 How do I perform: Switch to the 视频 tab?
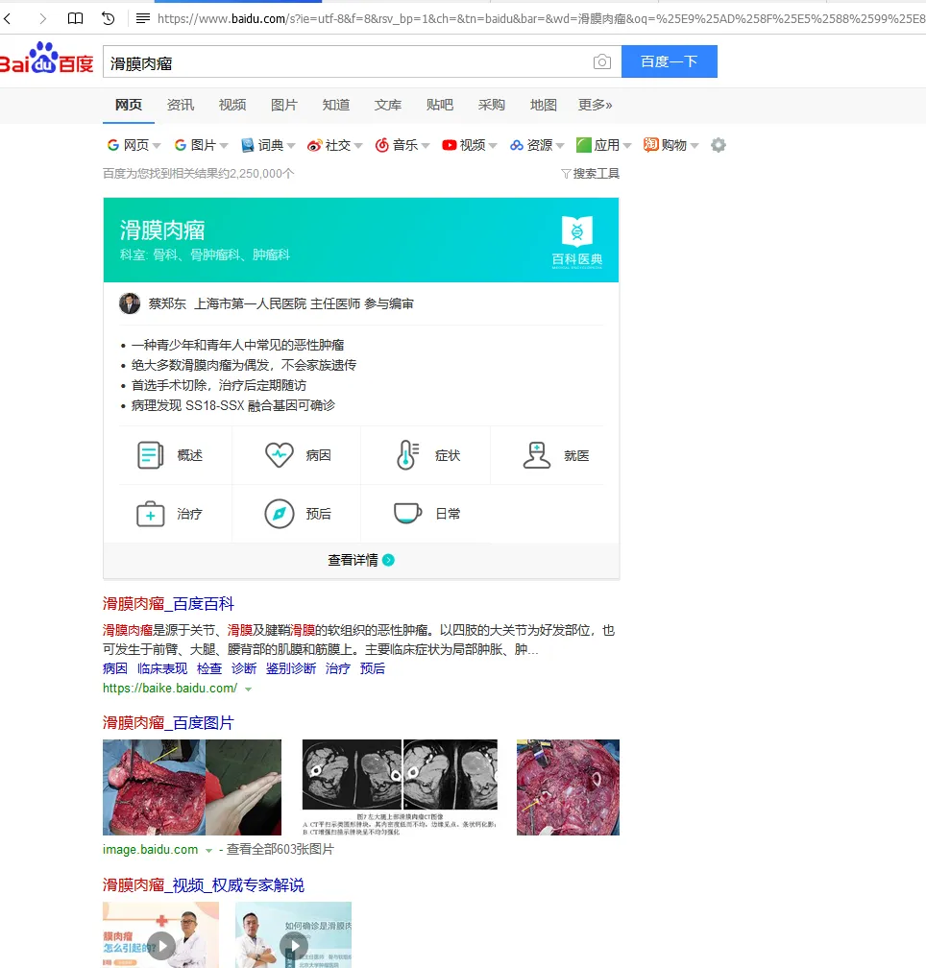(232, 105)
